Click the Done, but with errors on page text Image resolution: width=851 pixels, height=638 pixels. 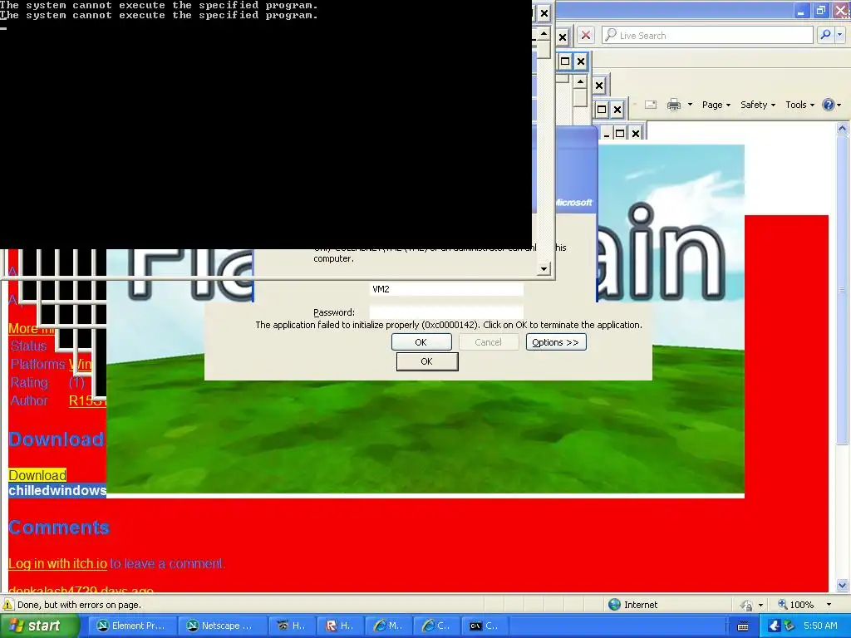(79, 605)
